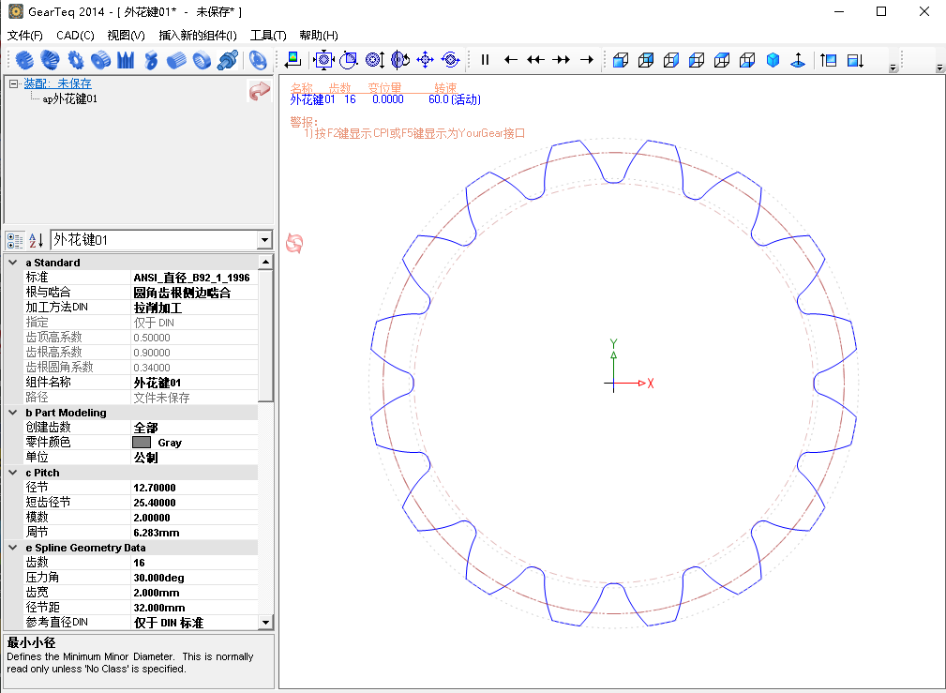Select the sprocket component icon
The width and height of the screenshot is (946, 693).
click(x=76, y=60)
